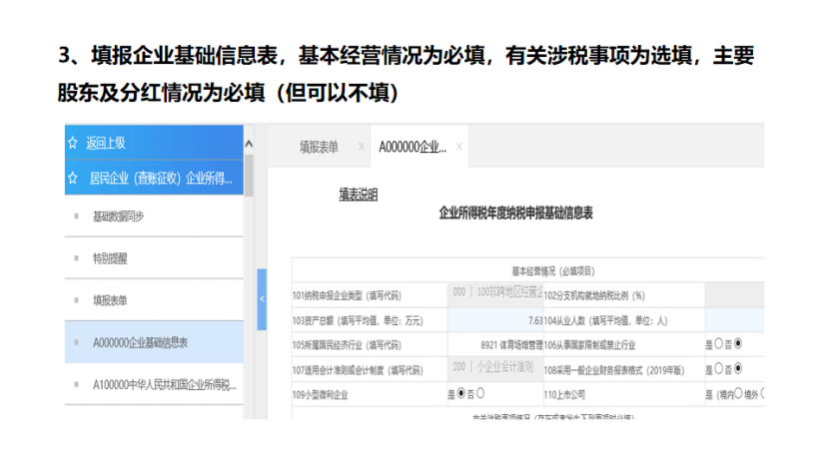Click the label 108采用一般企业财务报表格式(2019年版)
Viewport: 830px width, 467px height.
(x=614, y=370)
